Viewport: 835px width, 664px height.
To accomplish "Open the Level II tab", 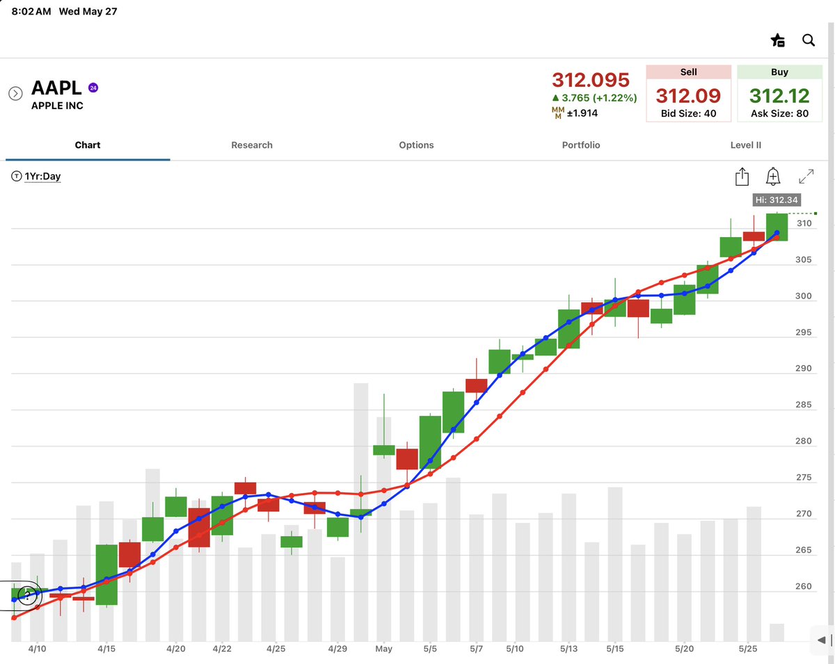I will (x=745, y=145).
